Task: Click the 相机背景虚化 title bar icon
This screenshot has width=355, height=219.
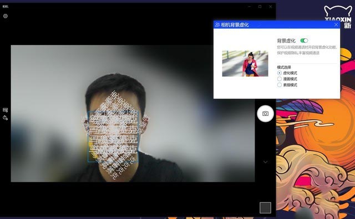Action: 217,24
